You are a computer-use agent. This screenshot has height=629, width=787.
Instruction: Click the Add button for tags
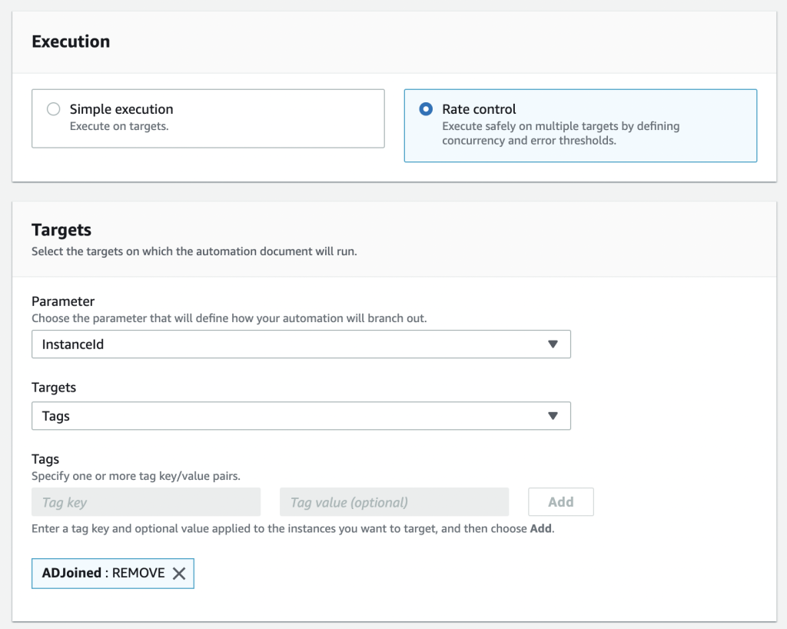[x=560, y=501]
